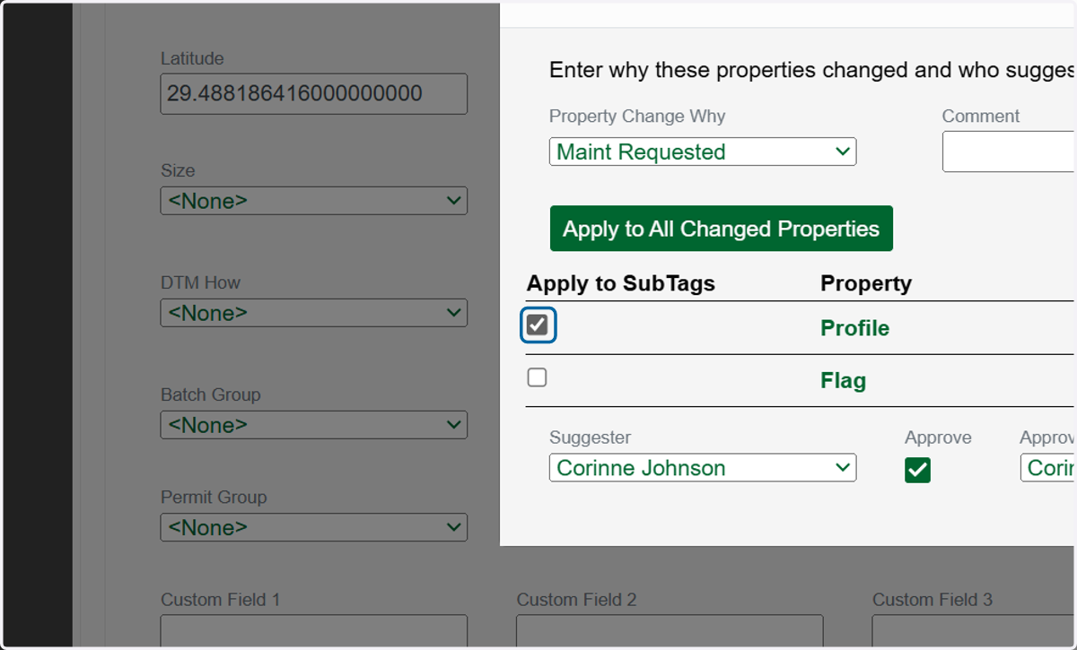This screenshot has width=1077, height=650.
Task: Uncheck Apply to SubTags for Profile
Action: [x=538, y=325]
